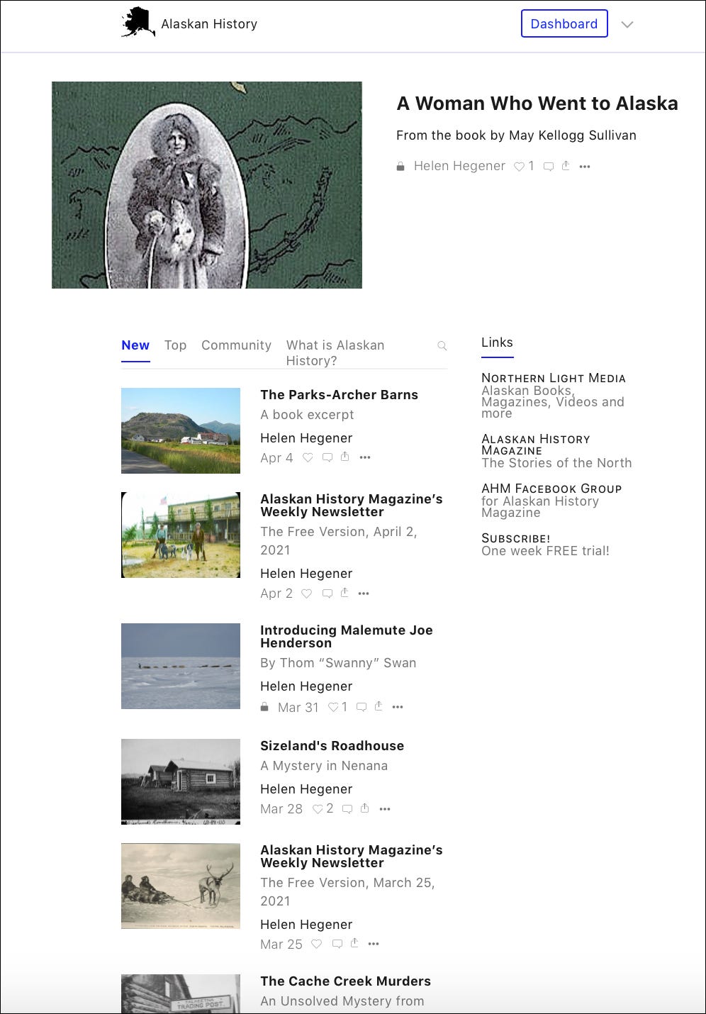706x1014 pixels.
Task: Open more options for the Mar 31 post
Action: tap(398, 708)
